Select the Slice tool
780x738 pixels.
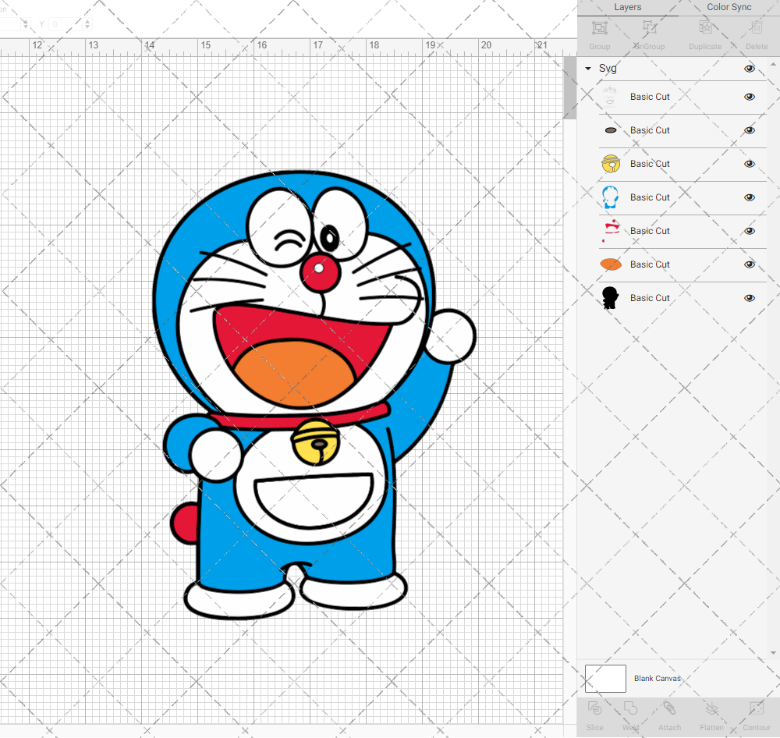594,714
